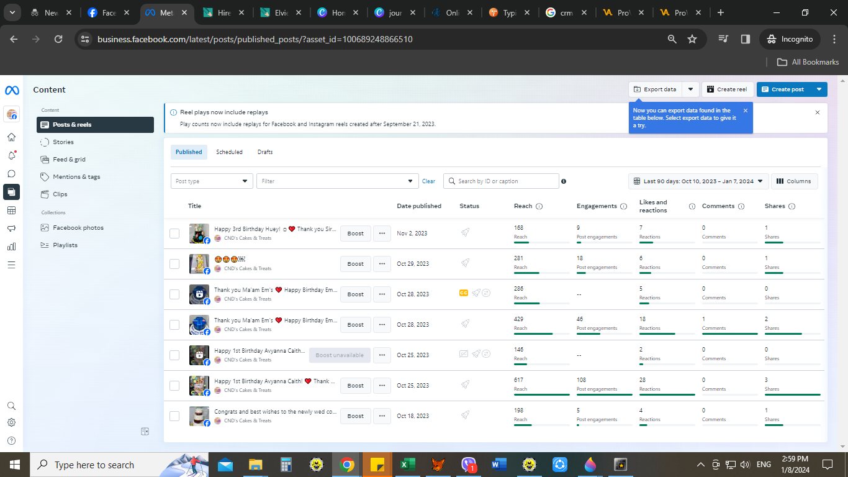
Task: Check the Thank you Ma'am Em's post with 286 reach
Action: coord(174,294)
